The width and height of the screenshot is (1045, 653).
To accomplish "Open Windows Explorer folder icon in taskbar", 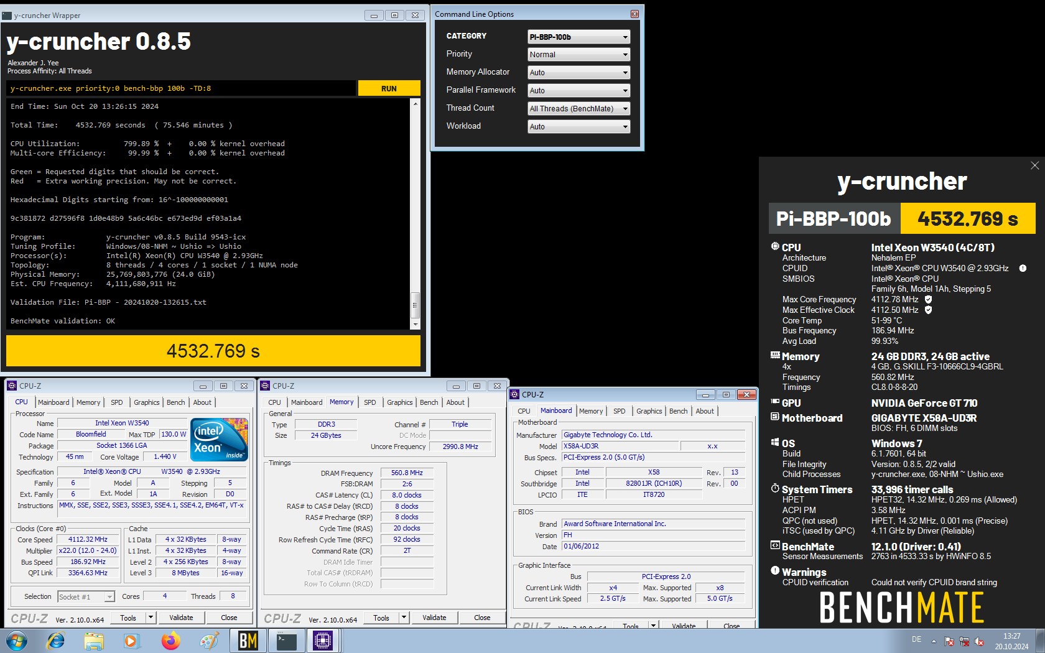I will [94, 641].
